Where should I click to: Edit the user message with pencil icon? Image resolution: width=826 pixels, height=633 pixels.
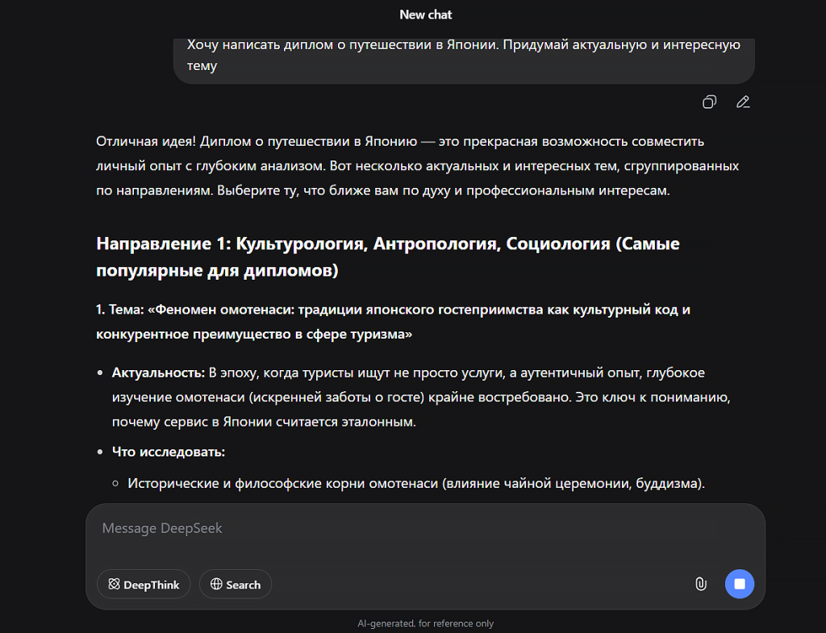[x=743, y=102]
